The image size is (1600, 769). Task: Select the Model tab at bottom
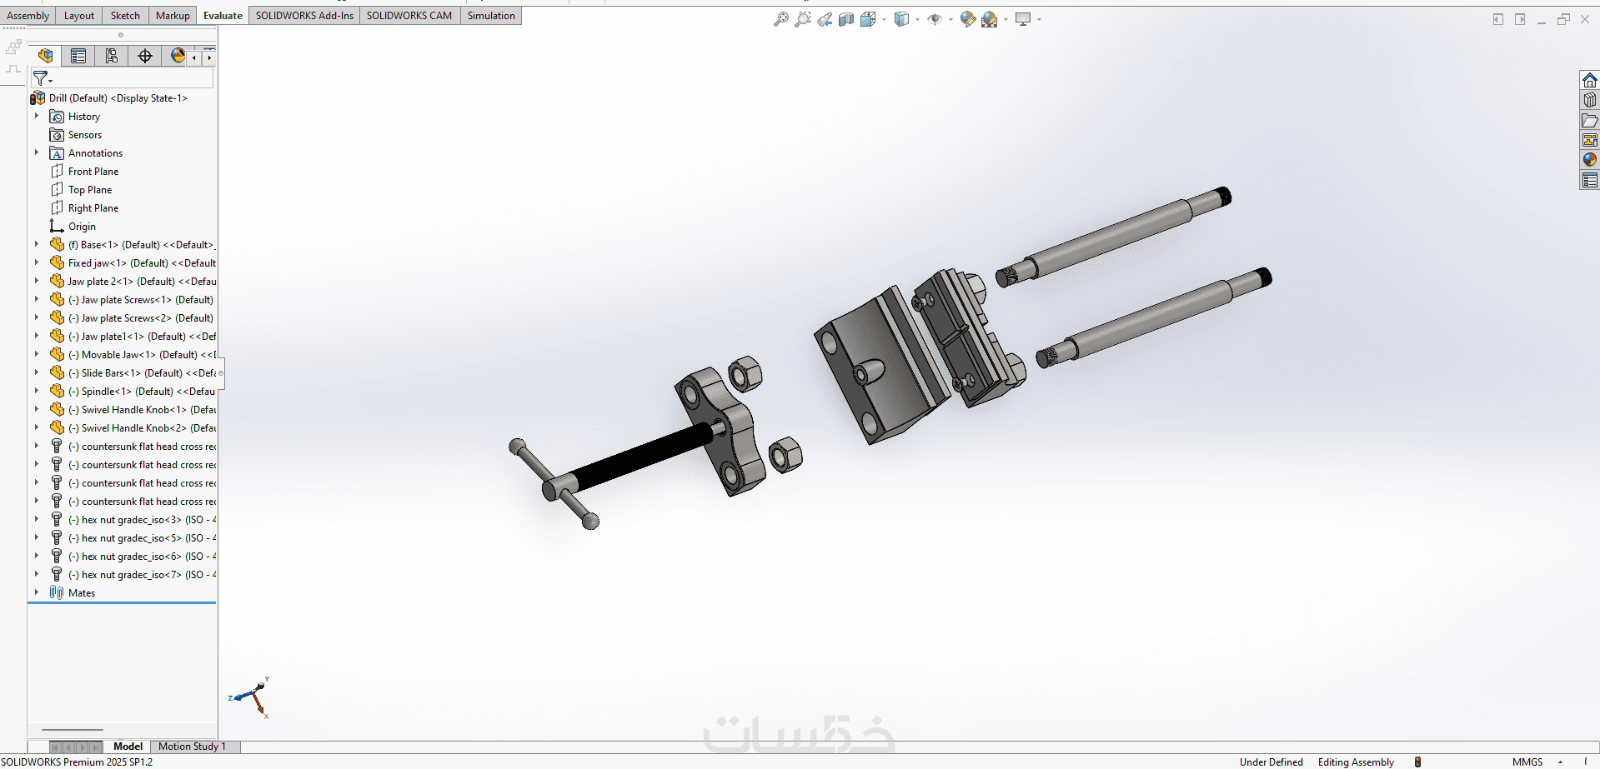coord(128,747)
